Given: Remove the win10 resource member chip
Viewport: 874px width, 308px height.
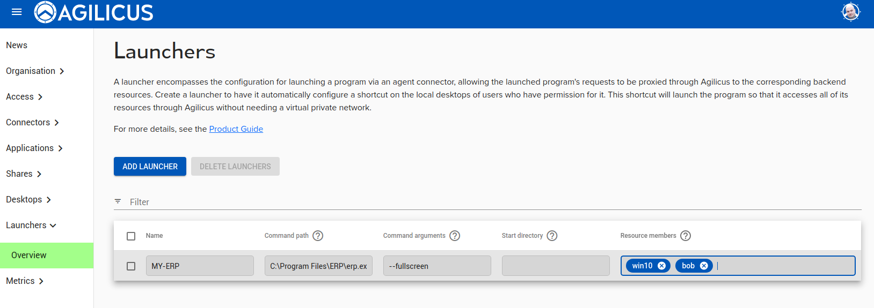Looking at the screenshot, I should click(662, 266).
